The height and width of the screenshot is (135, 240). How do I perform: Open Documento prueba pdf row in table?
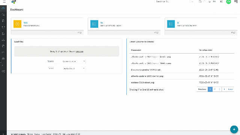[181, 70]
